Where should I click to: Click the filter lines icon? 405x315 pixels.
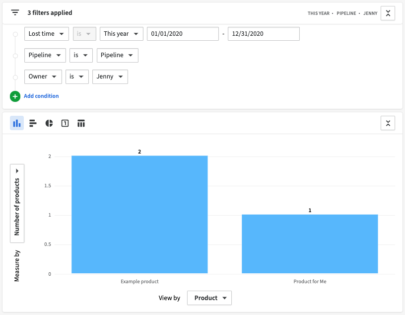coord(15,13)
